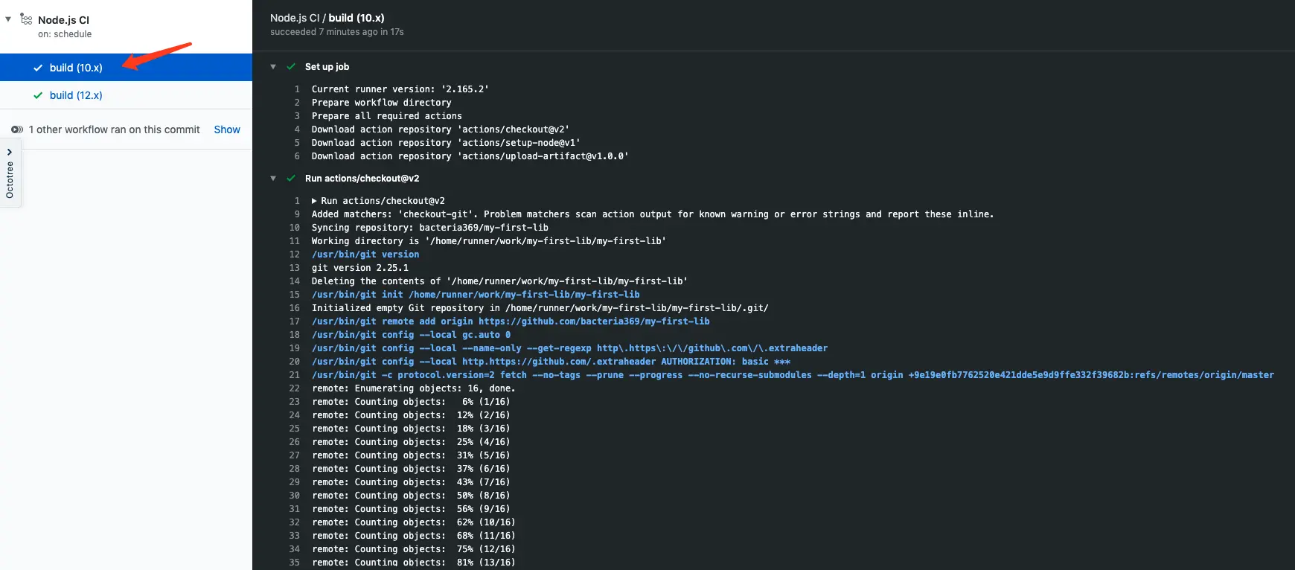Click the 'Prepare workflow directory' log line
The image size is (1295, 570).
click(x=382, y=103)
